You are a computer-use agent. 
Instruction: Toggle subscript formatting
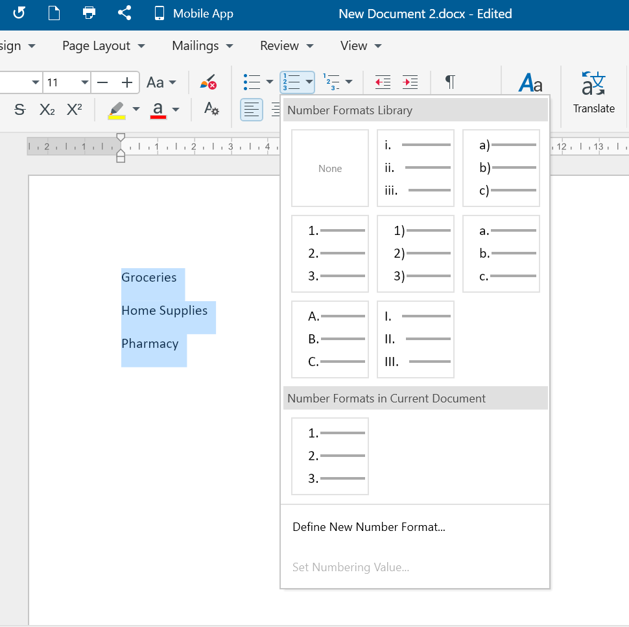click(47, 109)
